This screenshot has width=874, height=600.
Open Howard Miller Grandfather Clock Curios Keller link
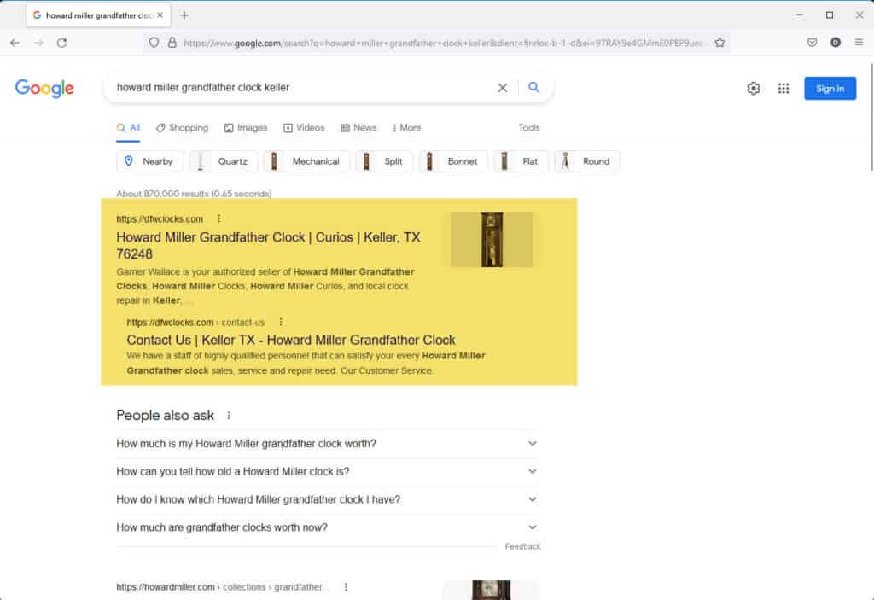pos(268,245)
